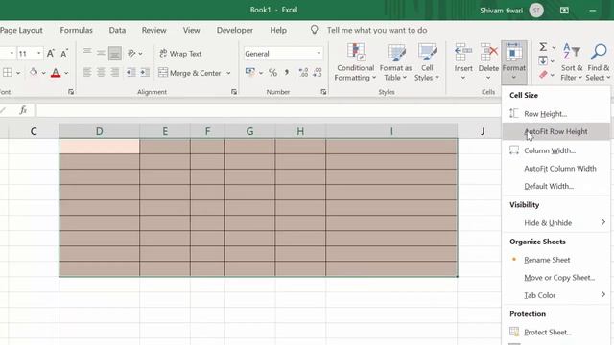614x345 pixels.
Task: Switch to Formulas tab
Action: 77,30
